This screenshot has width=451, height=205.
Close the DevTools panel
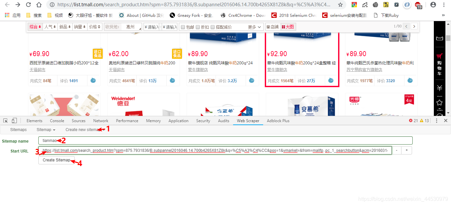tap(446, 120)
